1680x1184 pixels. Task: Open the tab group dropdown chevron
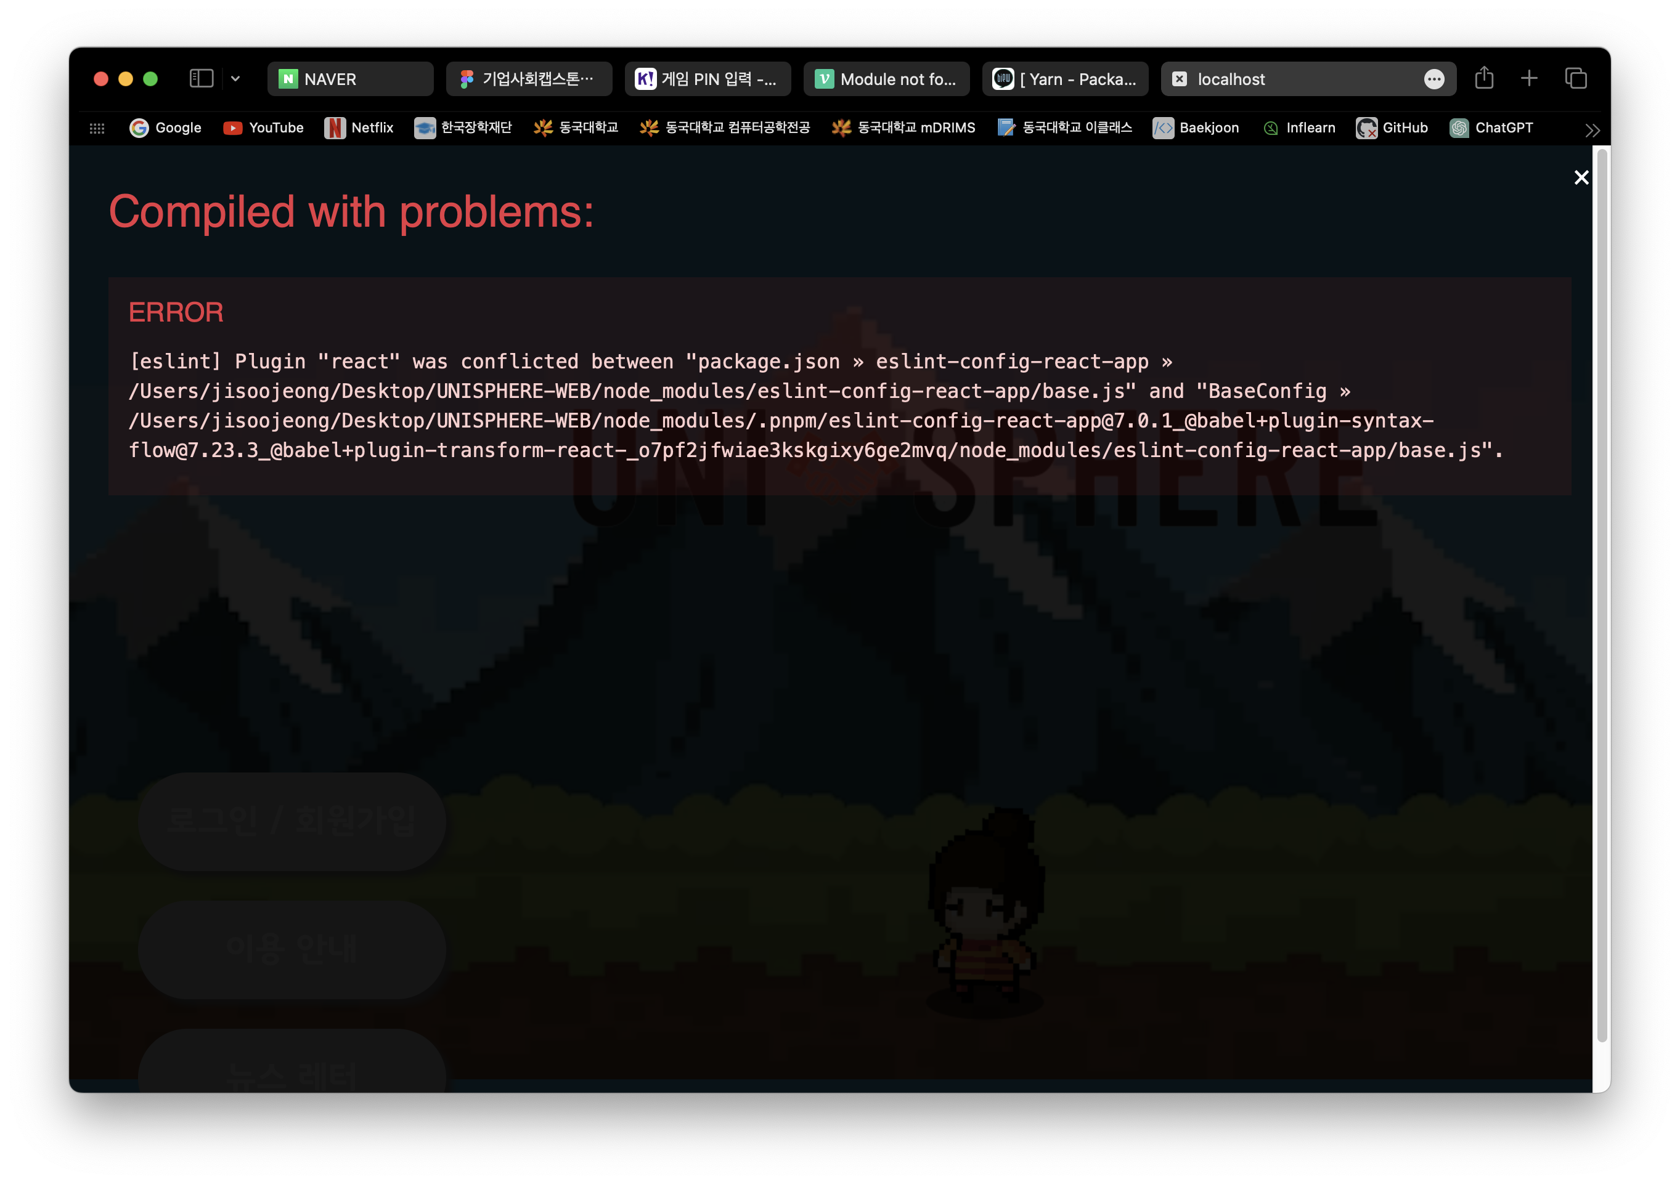235,79
